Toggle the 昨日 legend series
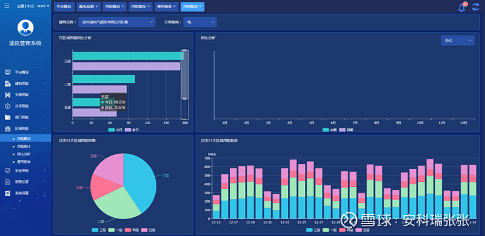Viewport: 485px width, 236px height. 132,129
